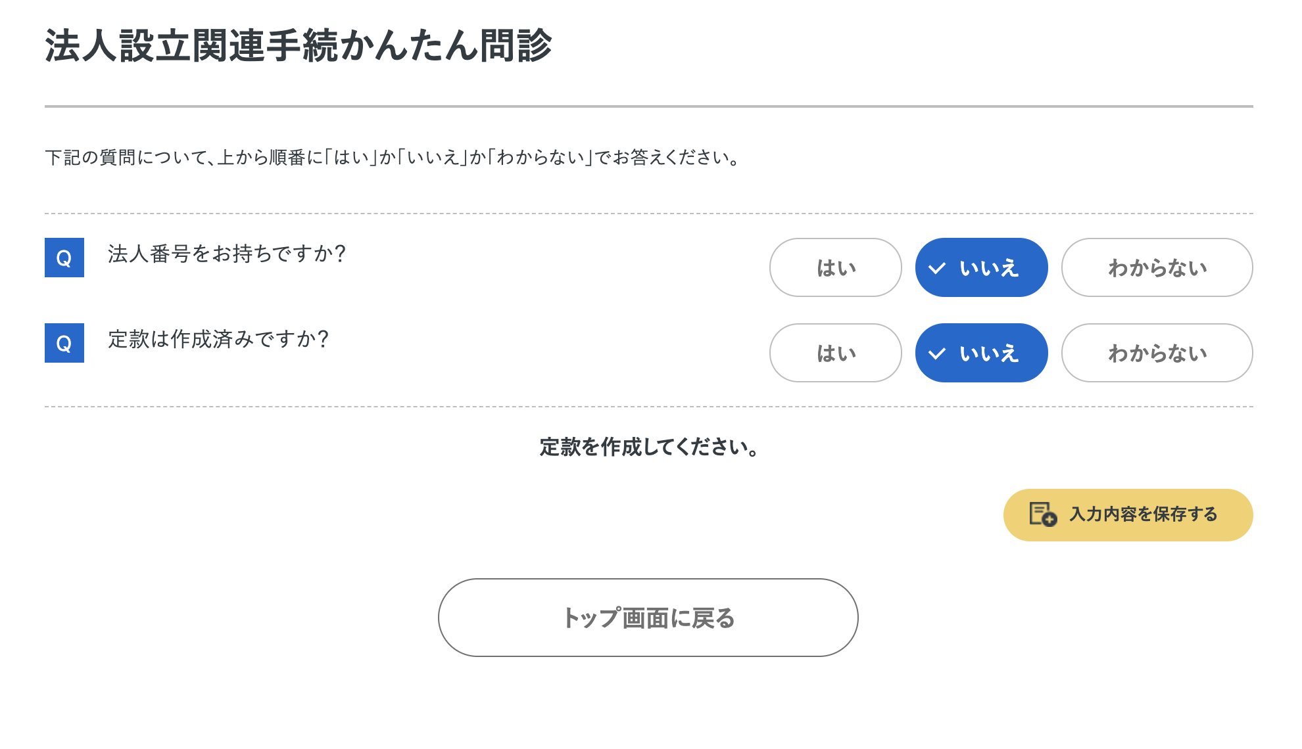
Task: Choose いいえ for the 法人番号 question
Action: [x=981, y=267]
